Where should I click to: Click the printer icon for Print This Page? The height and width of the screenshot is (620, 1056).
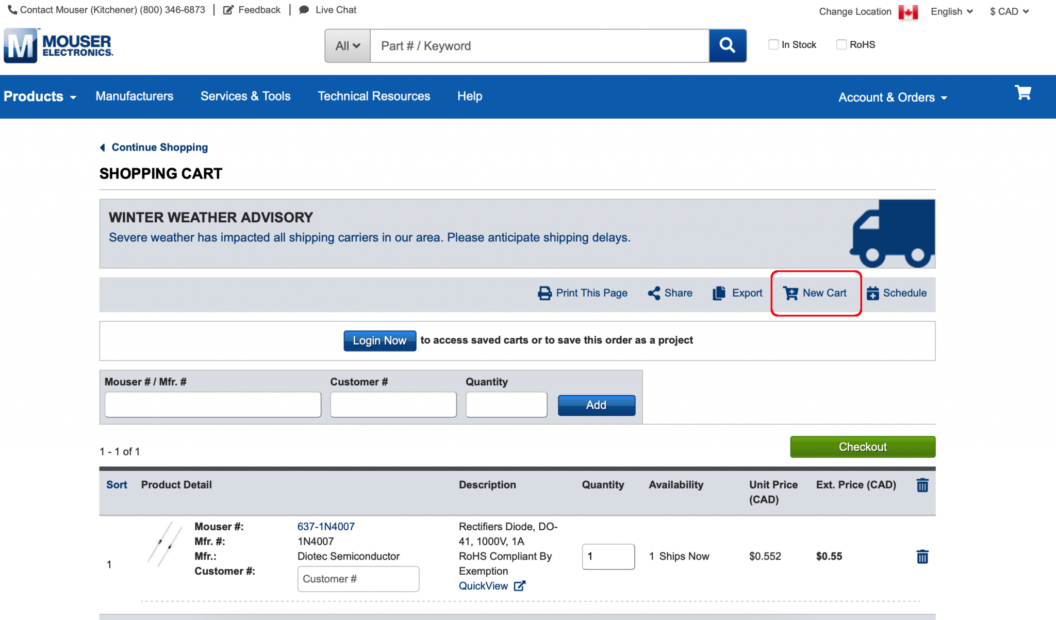pyautogui.click(x=544, y=293)
